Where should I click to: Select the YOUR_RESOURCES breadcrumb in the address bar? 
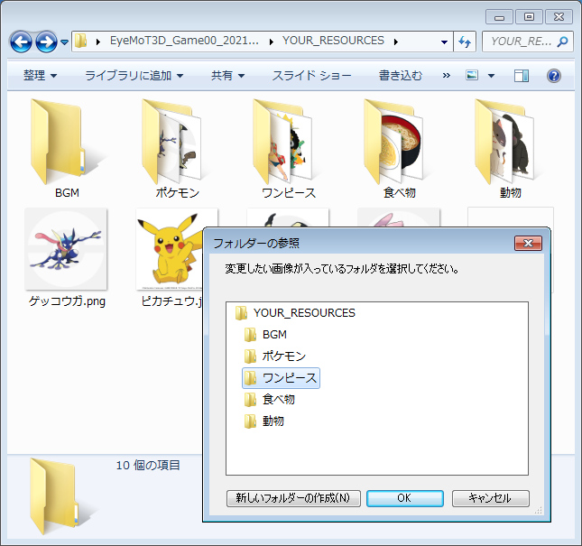(333, 41)
